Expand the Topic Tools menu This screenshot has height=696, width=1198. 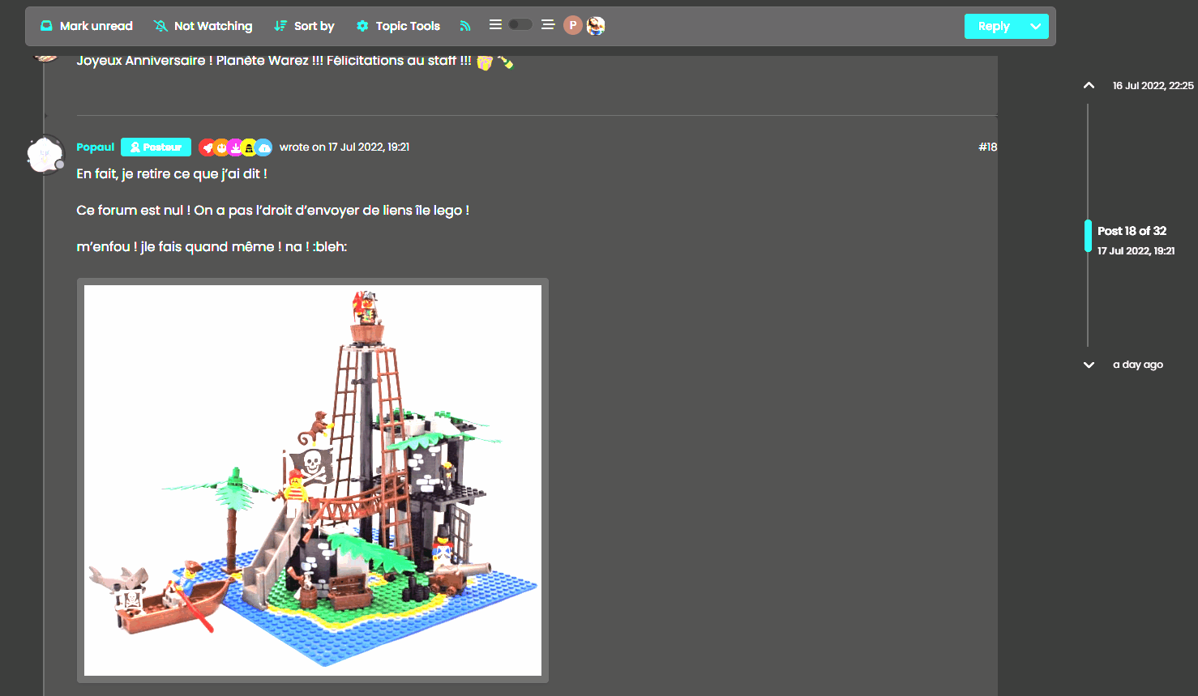coord(398,26)
